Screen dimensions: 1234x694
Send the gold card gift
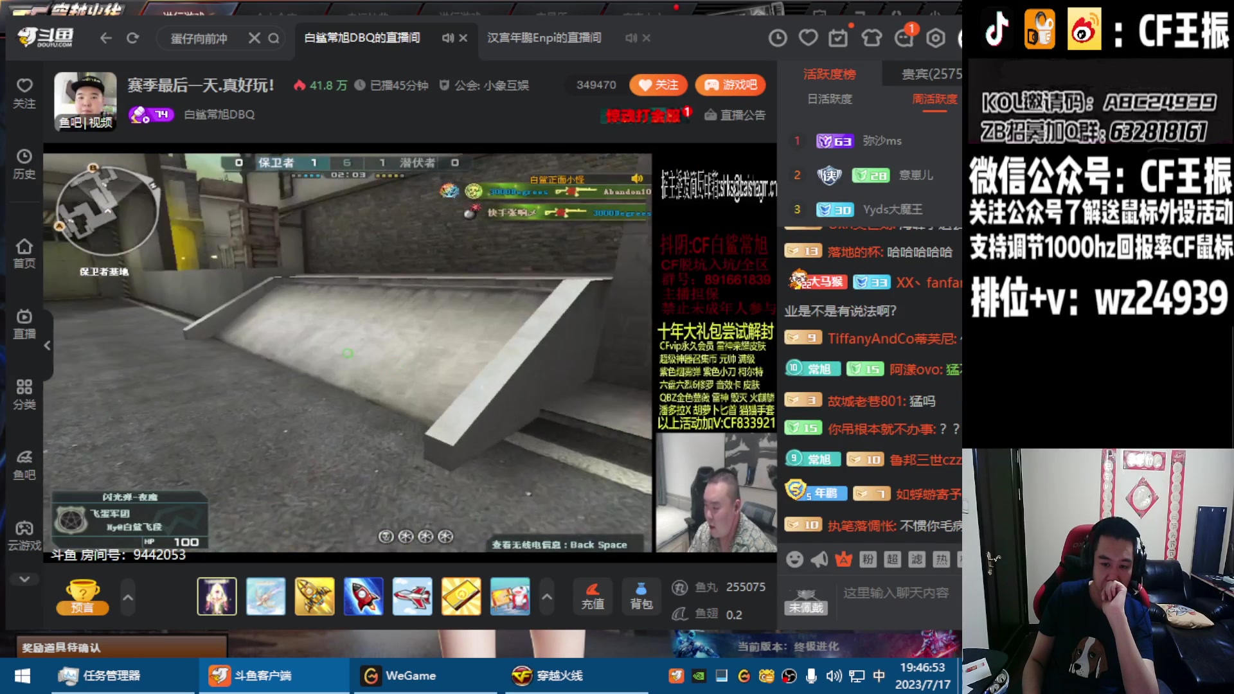pos(461,596)
